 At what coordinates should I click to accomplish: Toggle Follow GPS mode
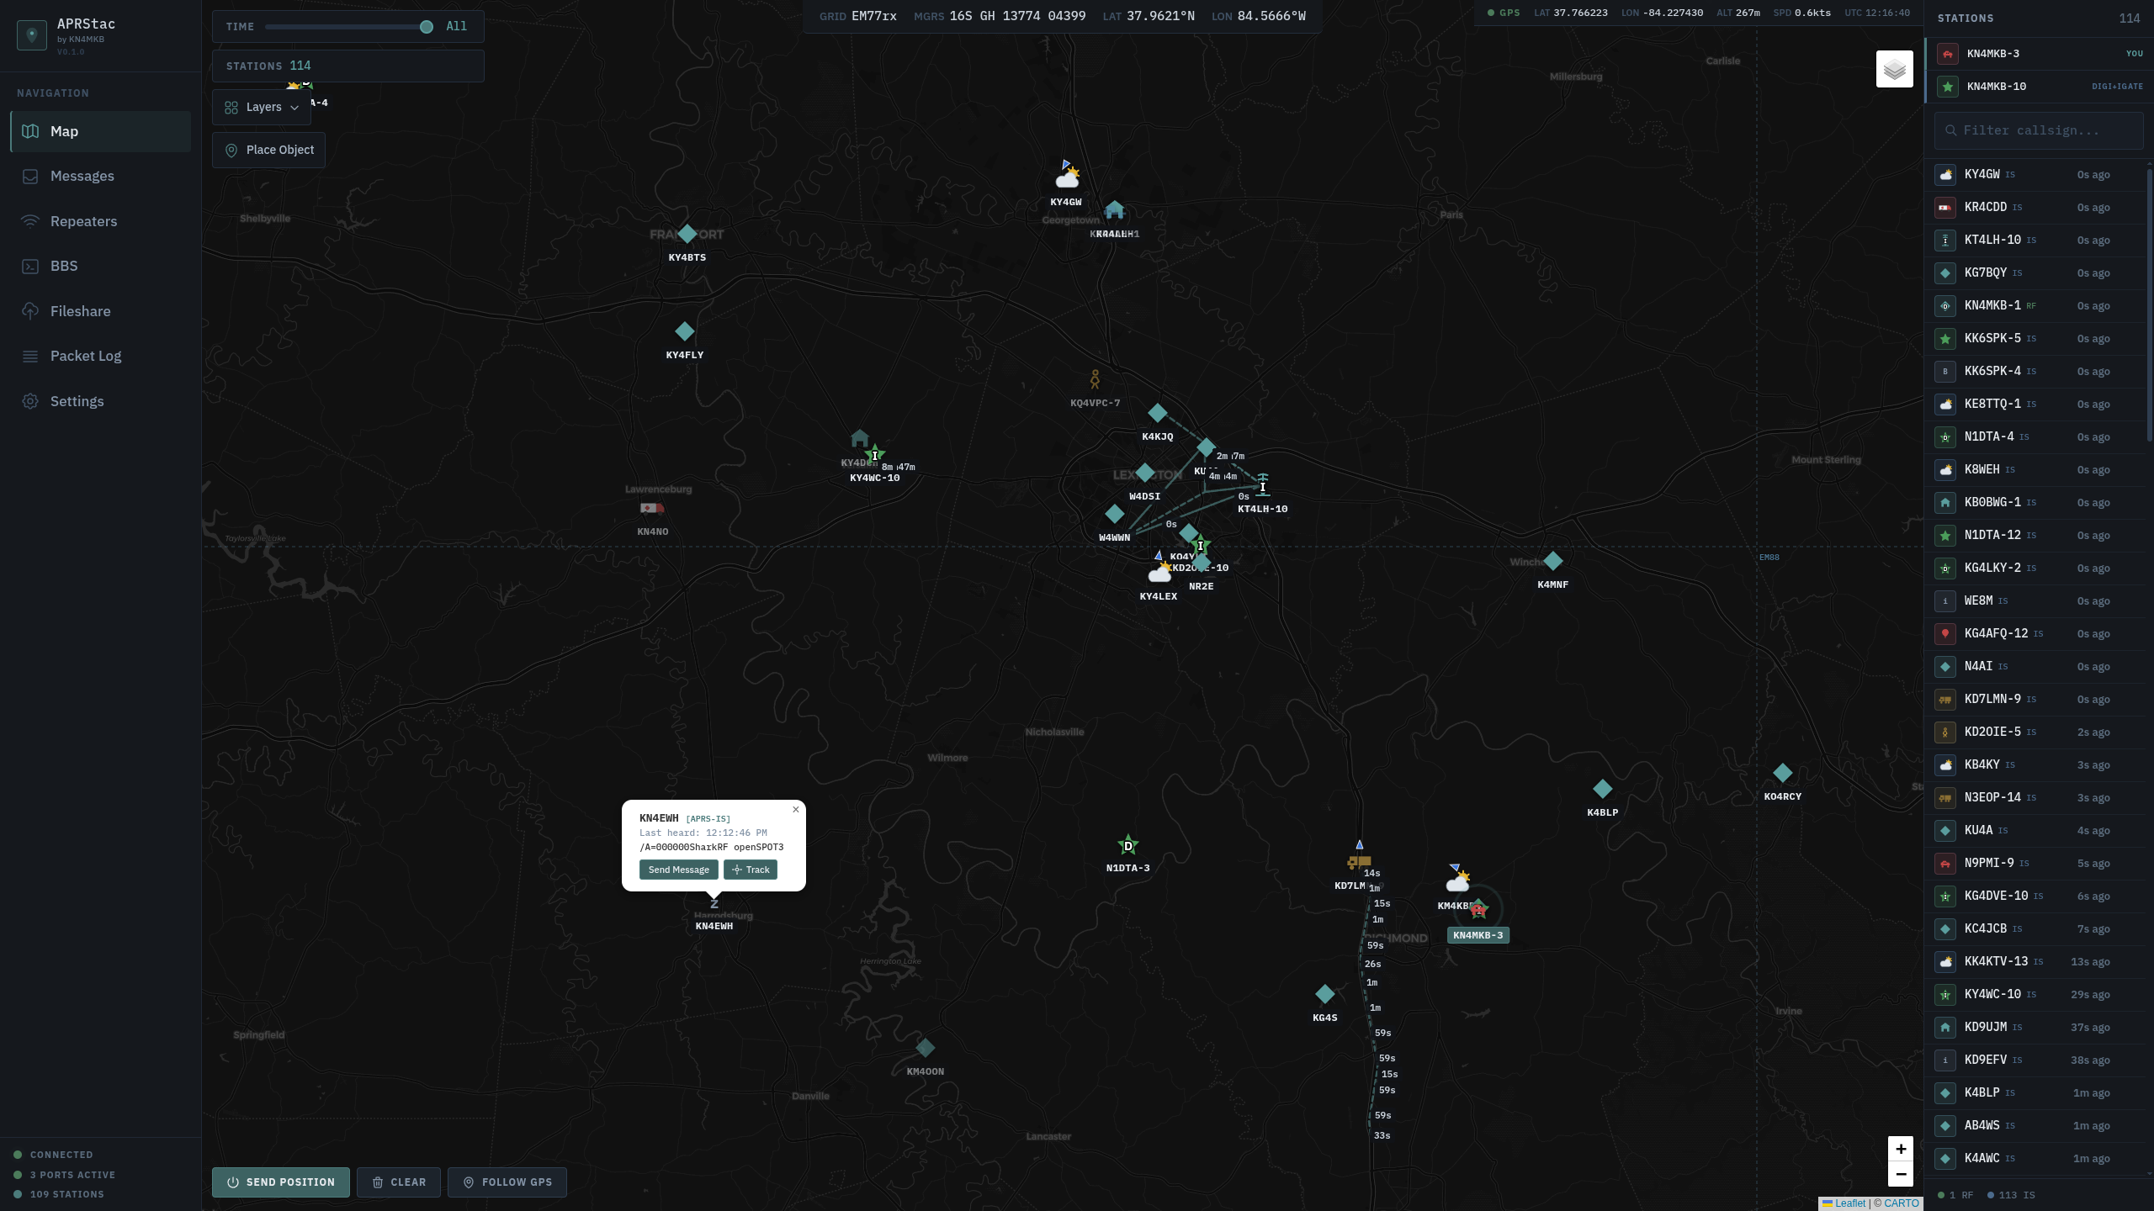click(507, 1182)
